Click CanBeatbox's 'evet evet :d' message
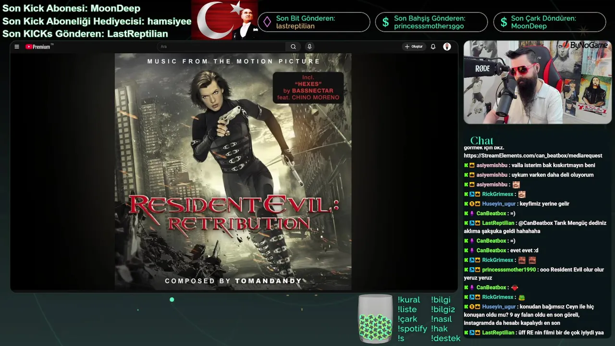The image size is (615, 346). click(x=524, y=250)
